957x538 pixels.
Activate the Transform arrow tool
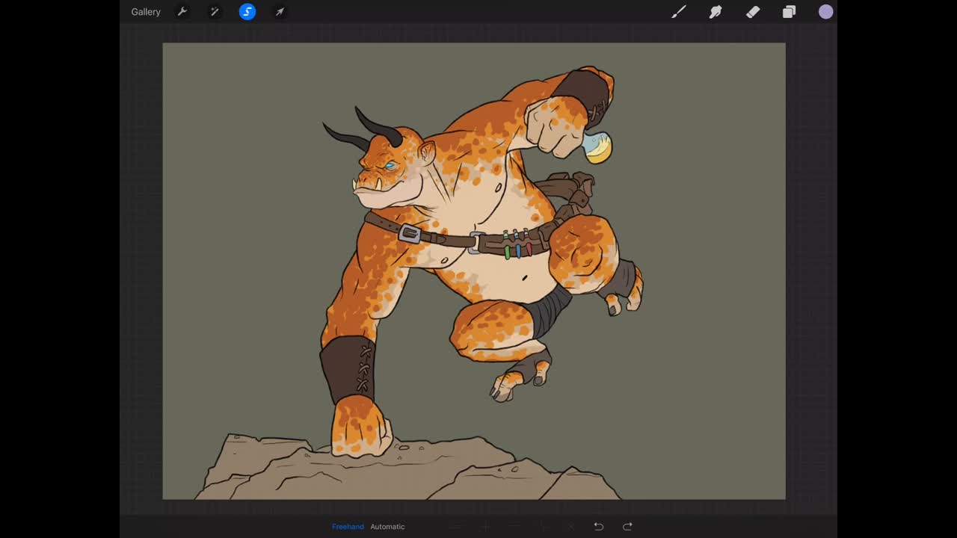tap(280, 12)
